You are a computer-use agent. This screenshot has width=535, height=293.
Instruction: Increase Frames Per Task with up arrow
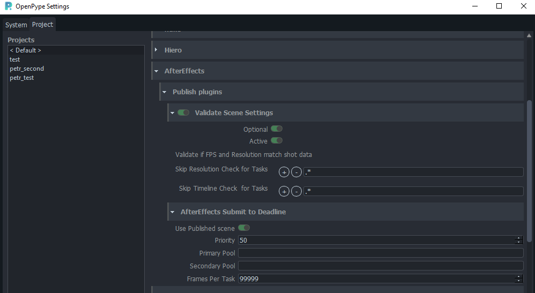point(518,276)
